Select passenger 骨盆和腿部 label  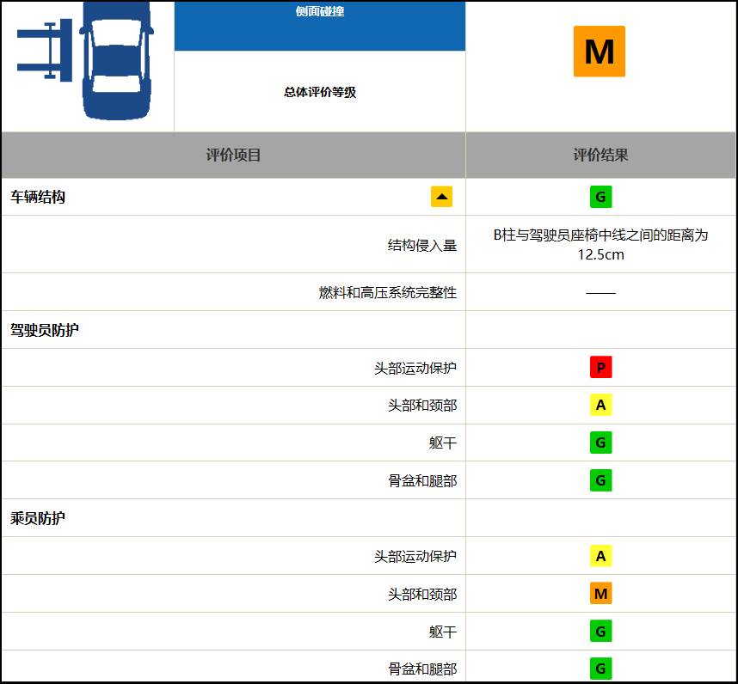pyautogui.click(x=422, y=669)
